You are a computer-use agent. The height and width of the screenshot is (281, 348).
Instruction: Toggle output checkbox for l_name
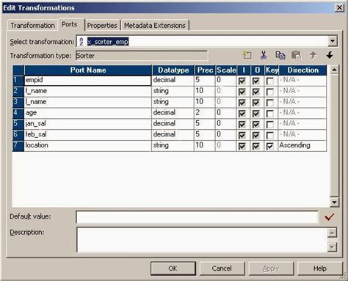(x=256, y=103)
